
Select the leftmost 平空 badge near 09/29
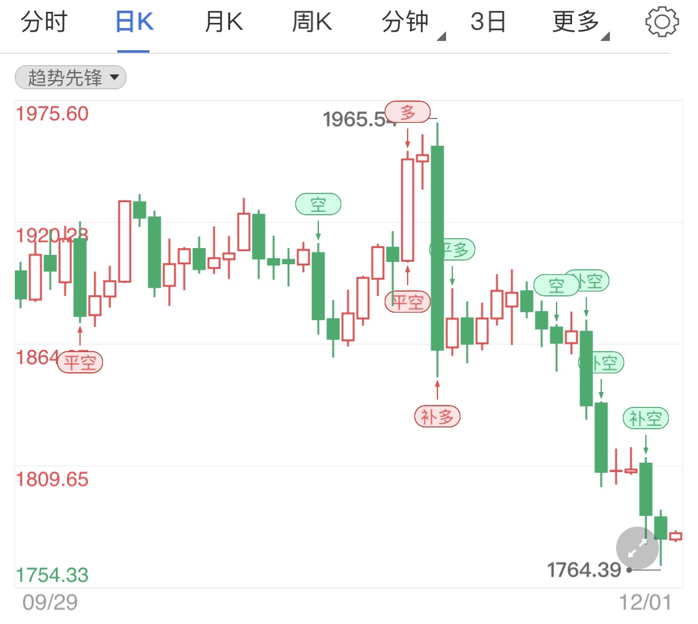[79, 362]
